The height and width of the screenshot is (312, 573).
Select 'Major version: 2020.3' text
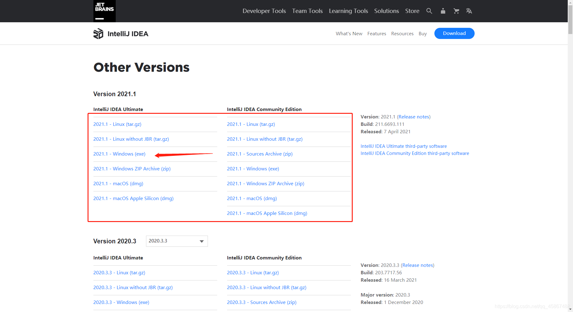(385, 295)
